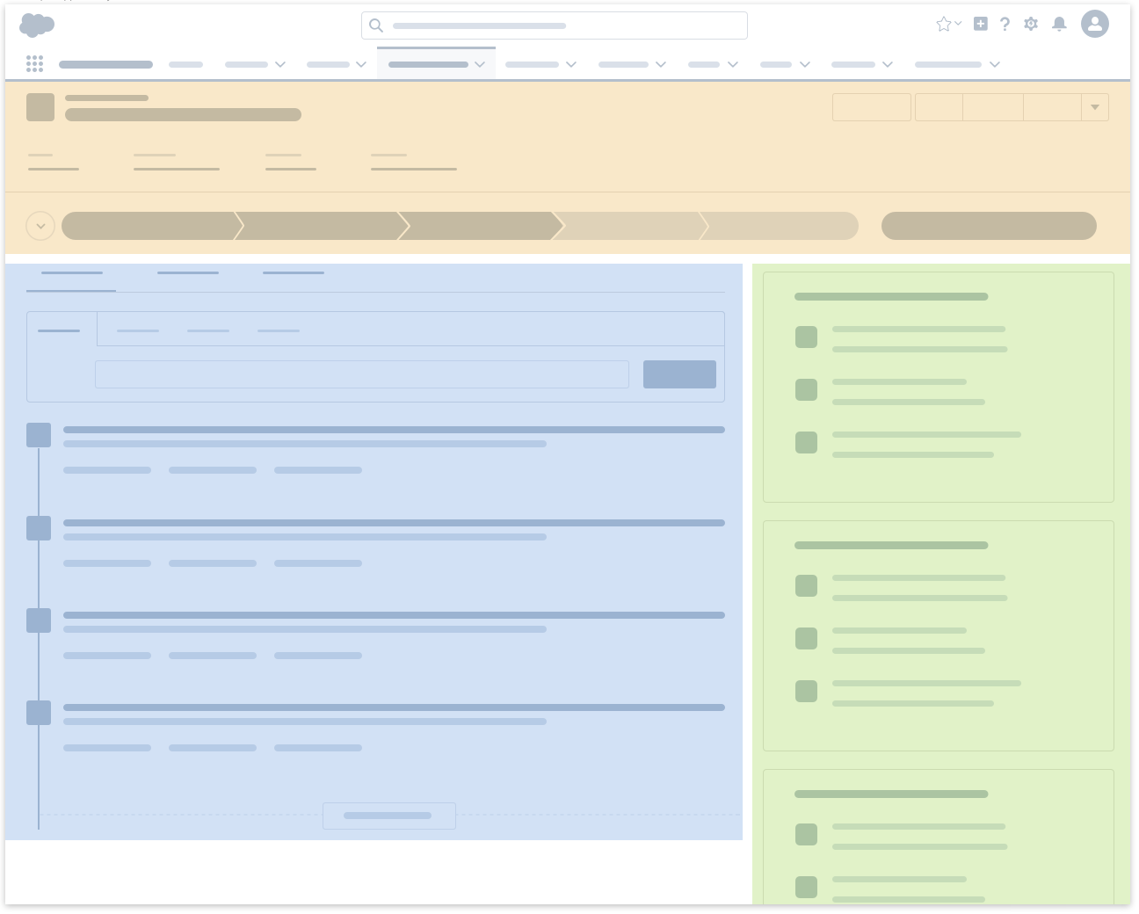Select the second stage in the path
Image resolution: width=1139 pixels, height=914 pixels.
coord(320,226)
